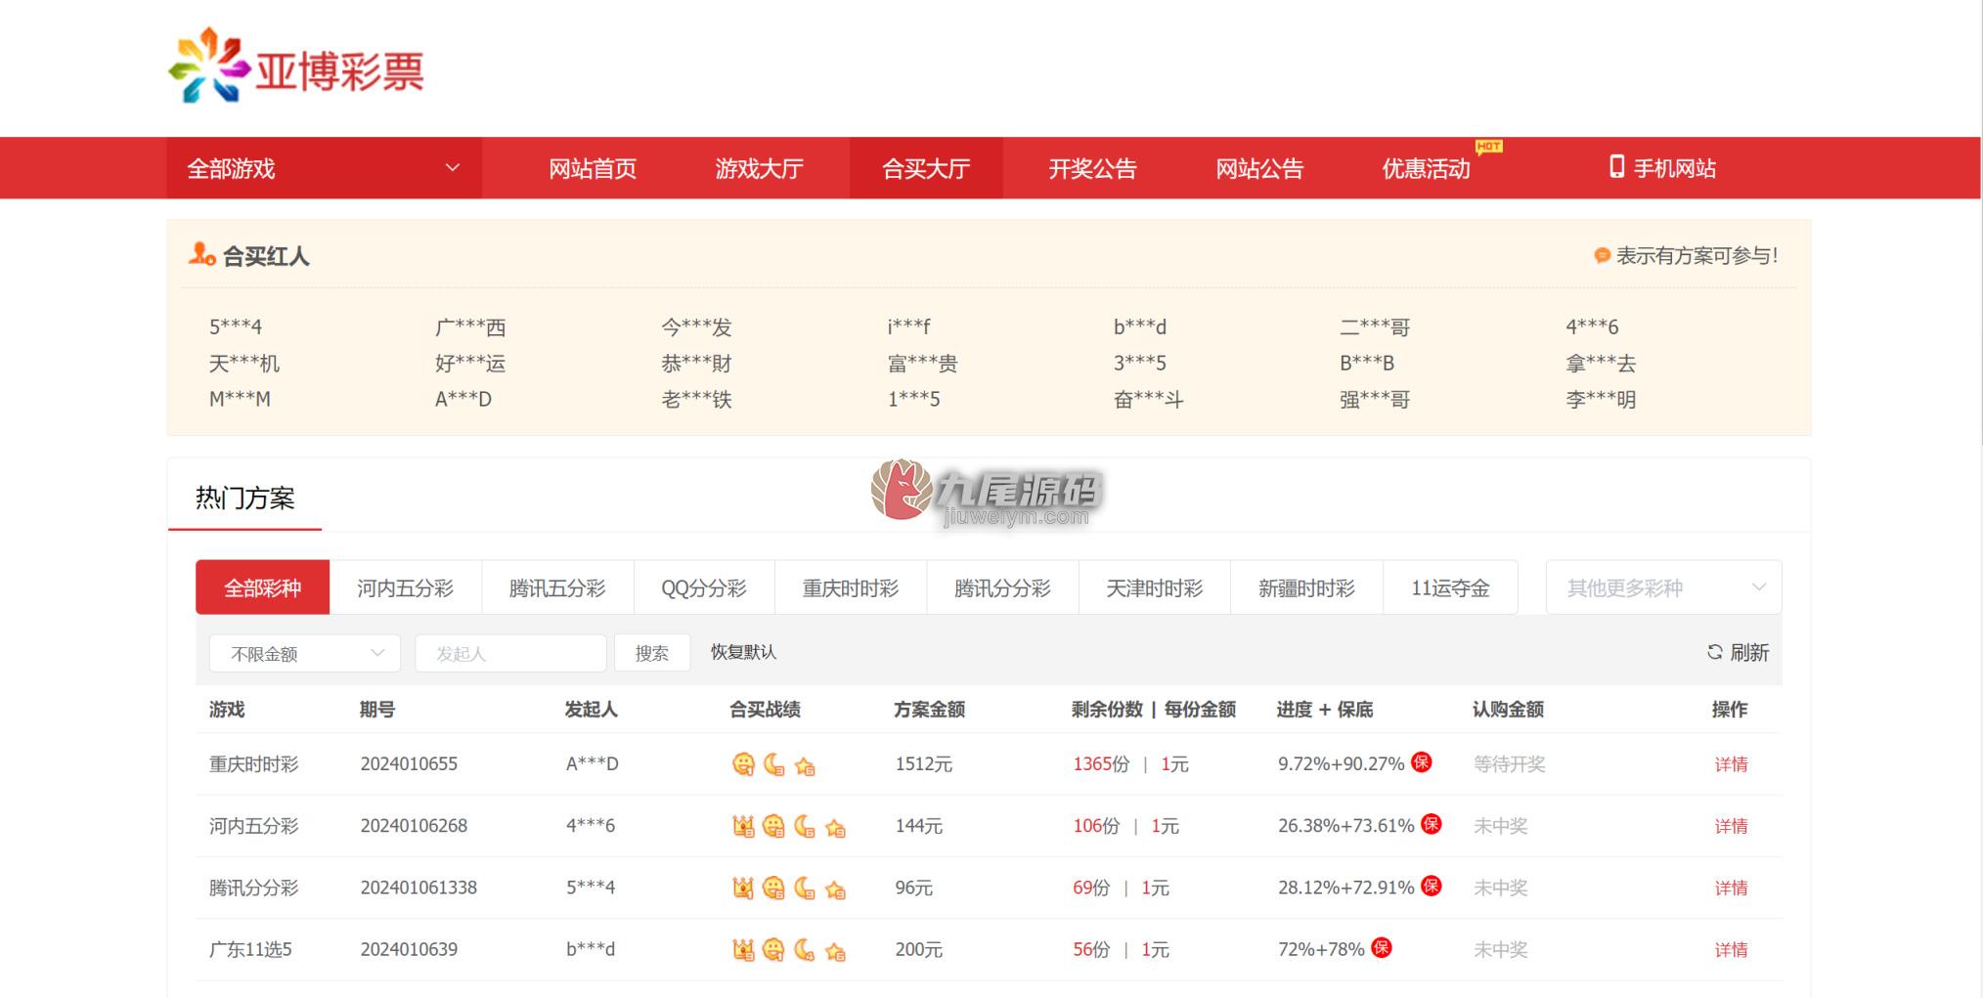Click the 保 badge in the 腾讯分分彩 row
The width and height of the screenshot is (1983, 998).
(1431, 886)
